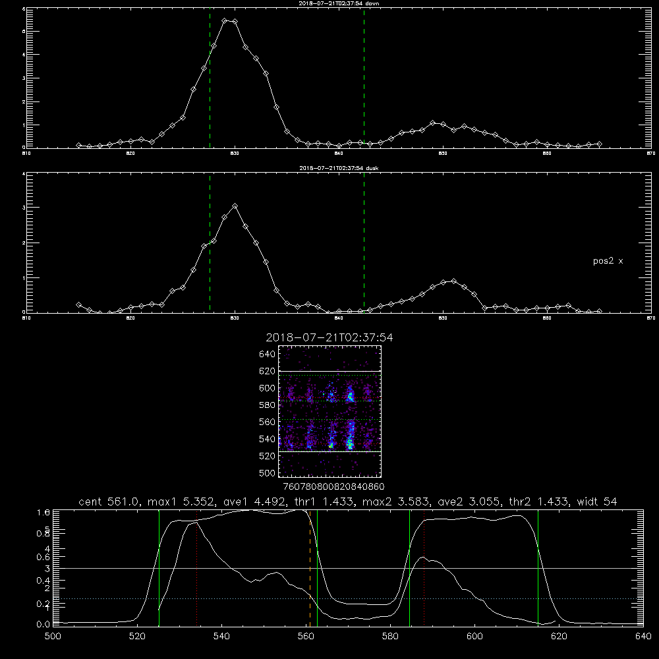
Task: Click the highest peak diamond in dusk plot
Action: click(x=235, y=206)
